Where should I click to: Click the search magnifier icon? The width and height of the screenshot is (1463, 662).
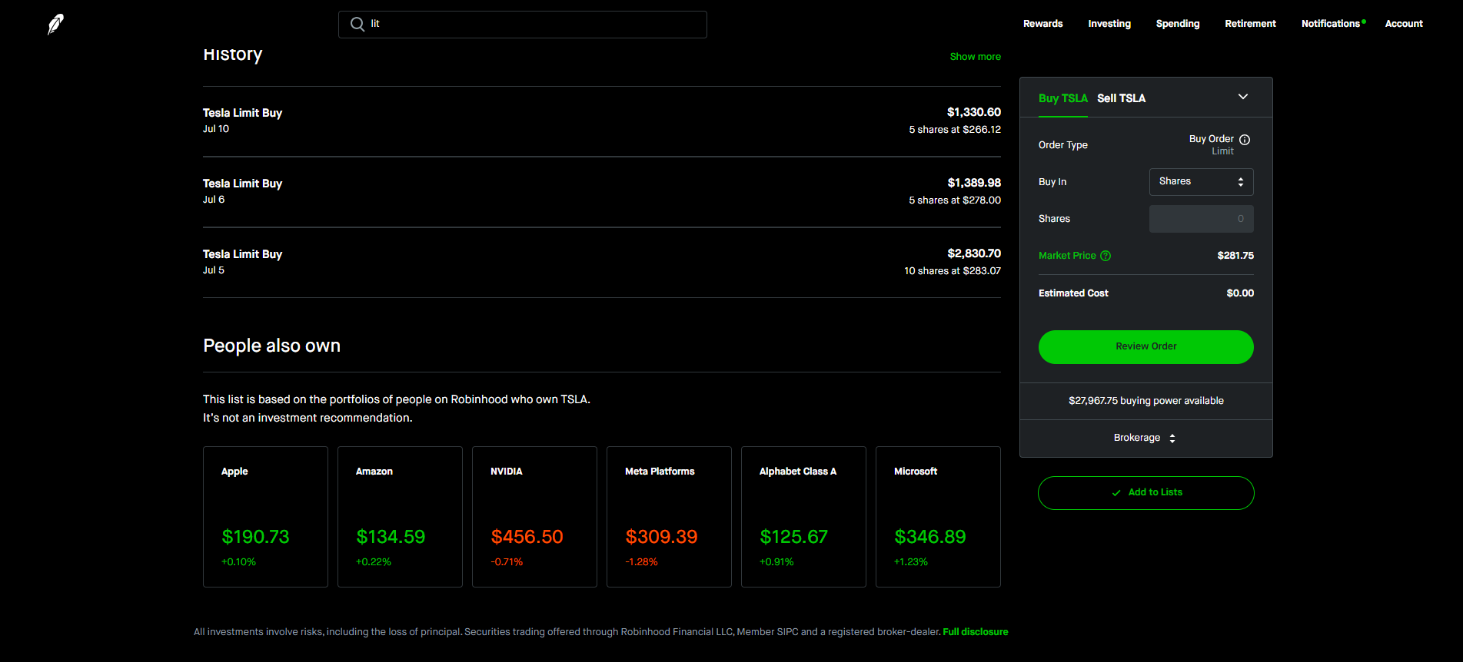click(x=357, y=25)
